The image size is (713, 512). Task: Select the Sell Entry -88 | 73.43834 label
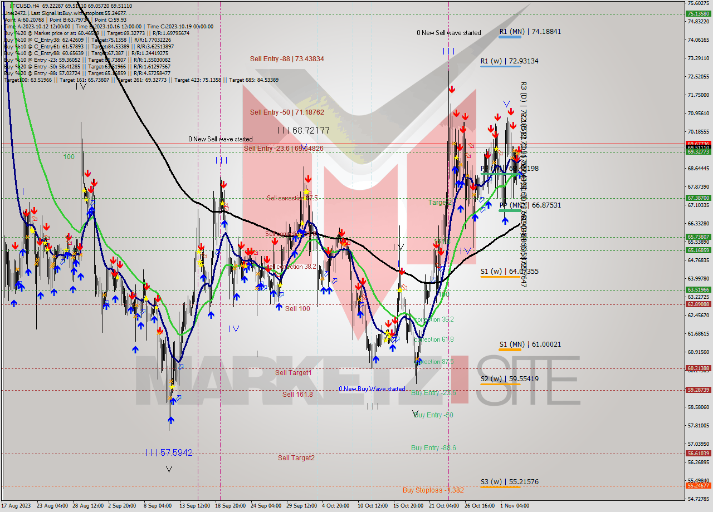(x=287, y=58)
